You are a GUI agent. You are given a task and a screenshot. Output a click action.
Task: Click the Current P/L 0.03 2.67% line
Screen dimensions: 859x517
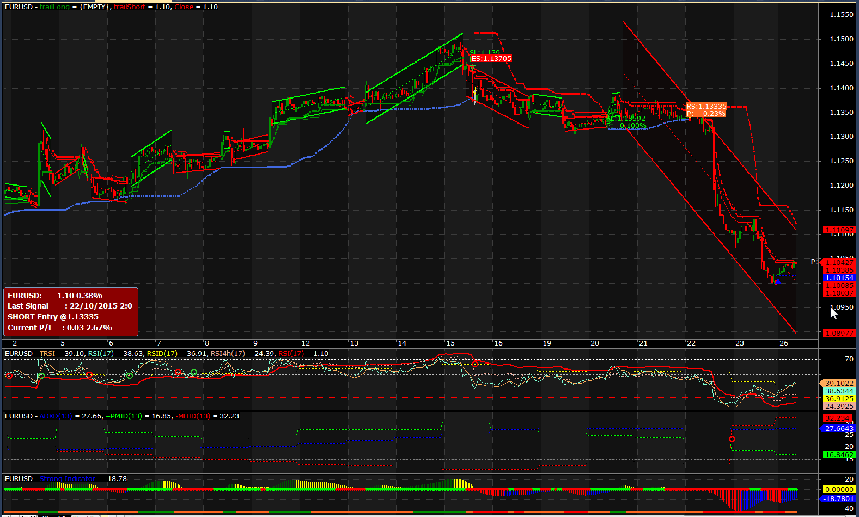click(x=60, y=328)
